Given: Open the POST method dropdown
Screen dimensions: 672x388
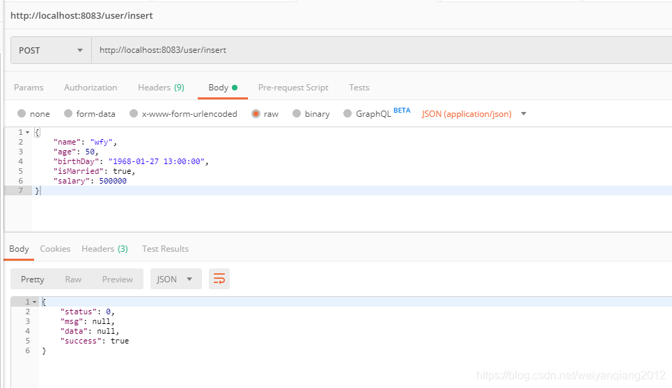Looking at the screenshot, I should (51, 50).
